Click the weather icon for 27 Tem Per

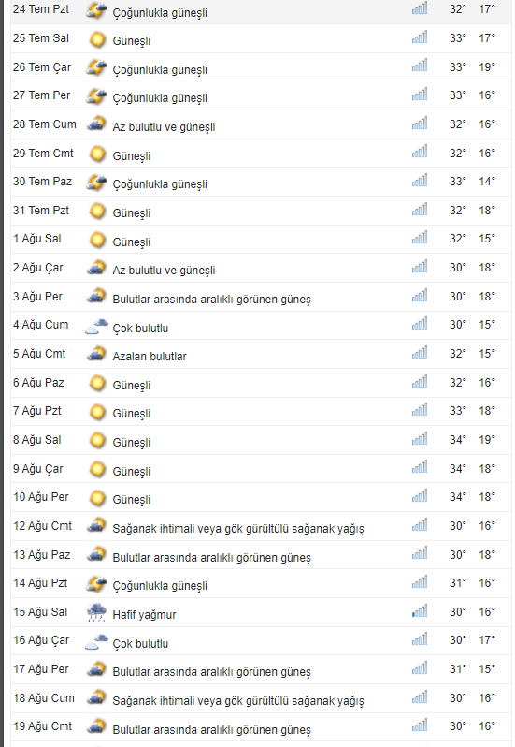click(x=96, y=96)
